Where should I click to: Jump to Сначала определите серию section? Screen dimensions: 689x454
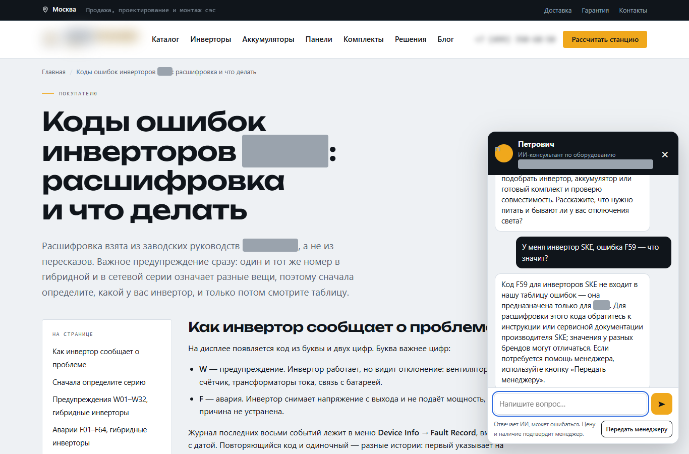(x=99, y=382)
